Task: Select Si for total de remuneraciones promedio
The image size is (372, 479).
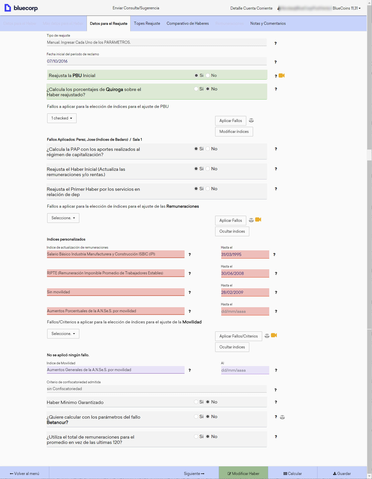Action: (x=196, y=437)
